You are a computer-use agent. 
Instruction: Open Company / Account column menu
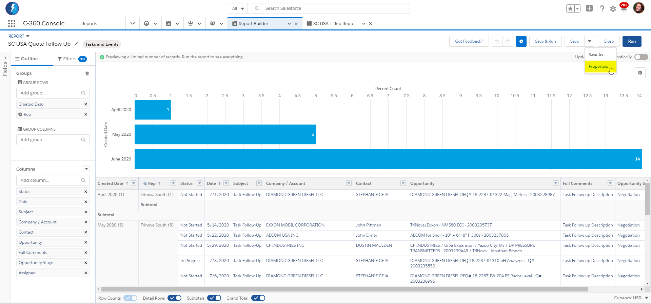(x=349, y=183)
